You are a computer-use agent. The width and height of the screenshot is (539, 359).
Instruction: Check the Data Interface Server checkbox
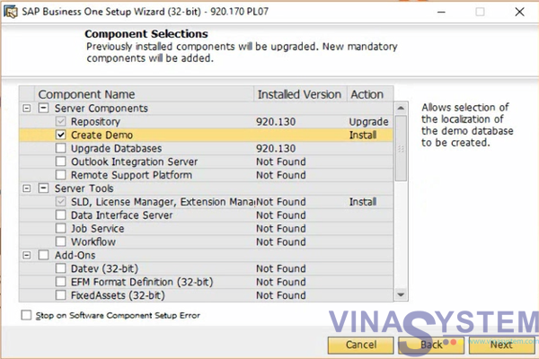tap(60, 215)
